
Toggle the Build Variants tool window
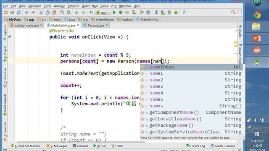pyautogui.click(x=5, y=104)
